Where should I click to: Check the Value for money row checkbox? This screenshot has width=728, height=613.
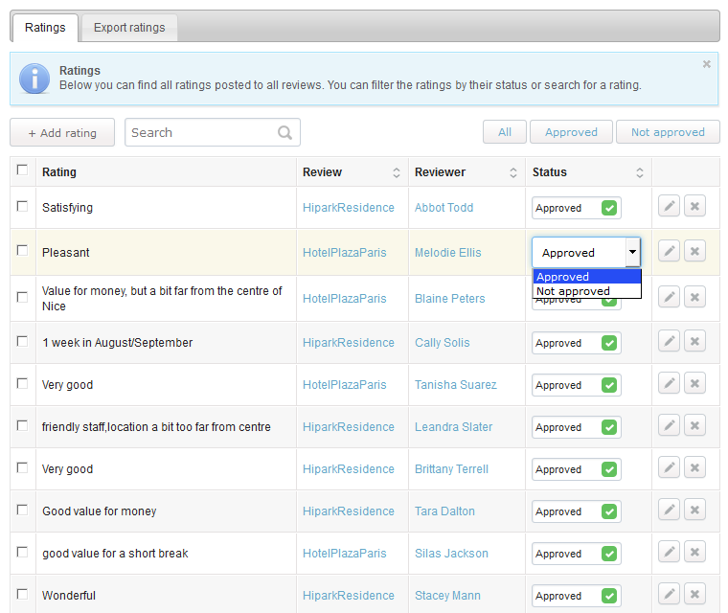click(x=22, y=297)
